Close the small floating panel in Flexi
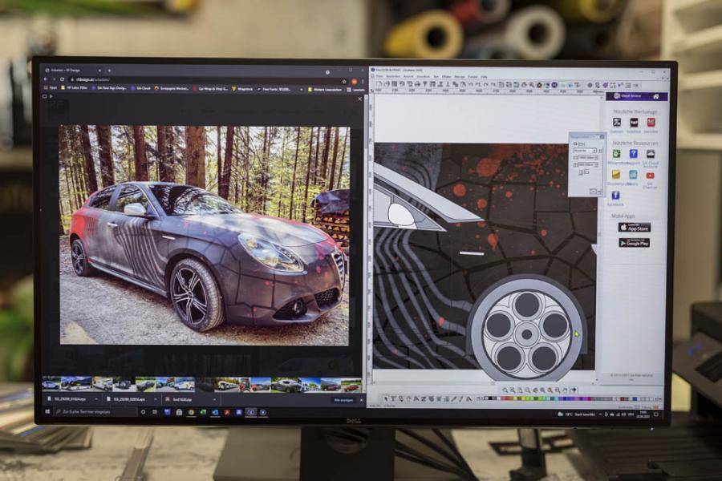The image size is (722, 481). (x=602, y=136)
